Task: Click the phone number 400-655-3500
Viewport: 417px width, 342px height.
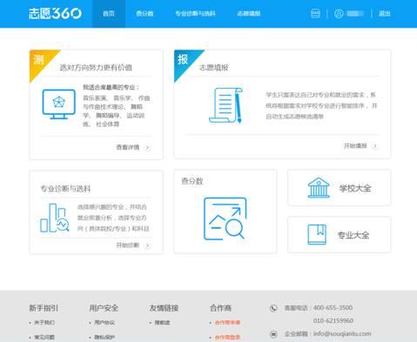Action: tap(333, 308)
